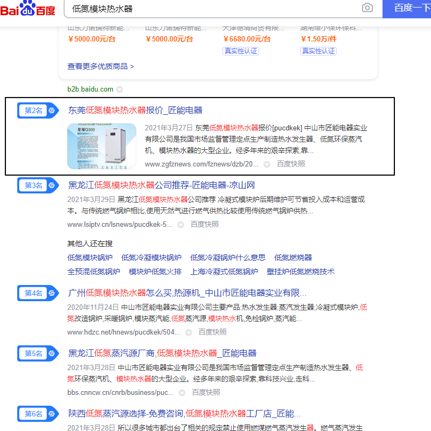
Task: Open 百度快照 for the zgfznews result
Action: [x=291, y=164]
